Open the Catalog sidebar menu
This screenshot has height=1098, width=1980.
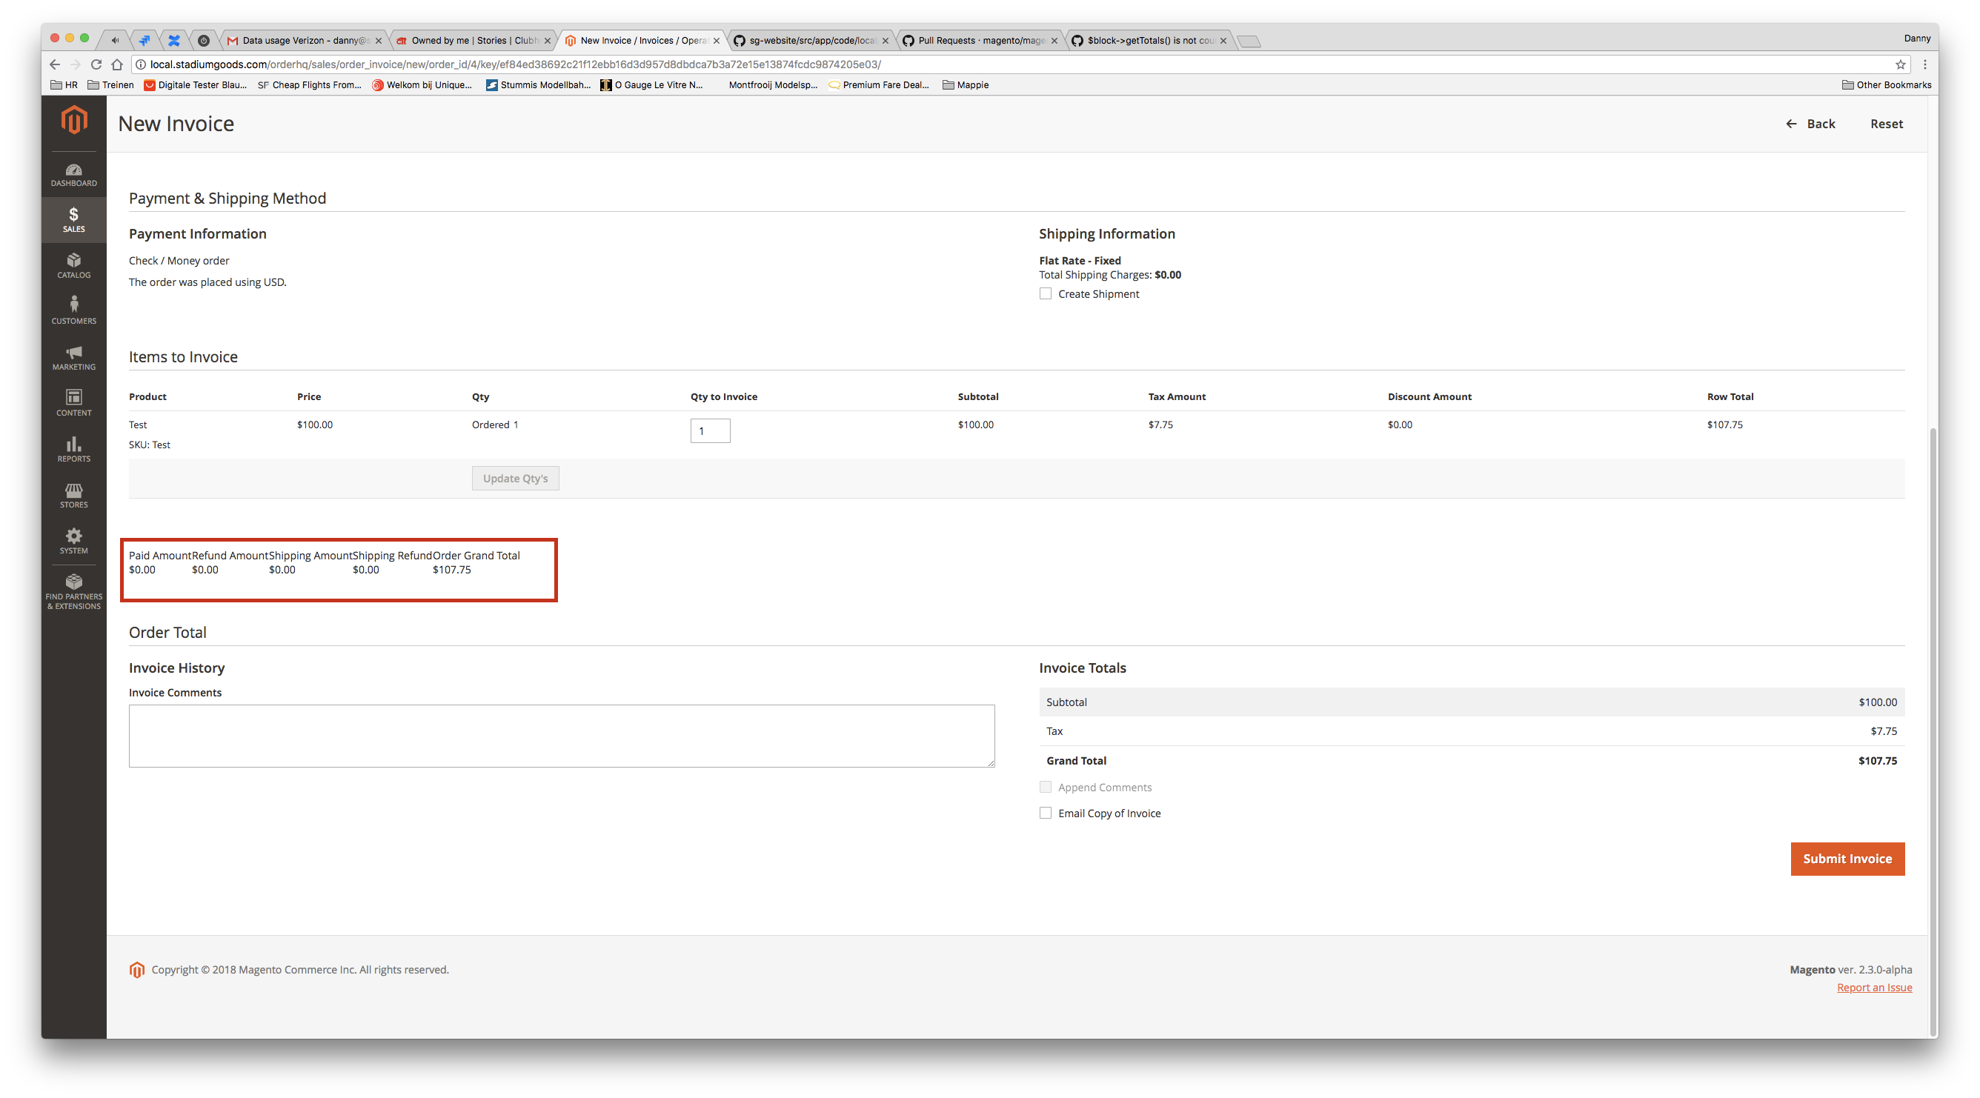pos(74,266)
